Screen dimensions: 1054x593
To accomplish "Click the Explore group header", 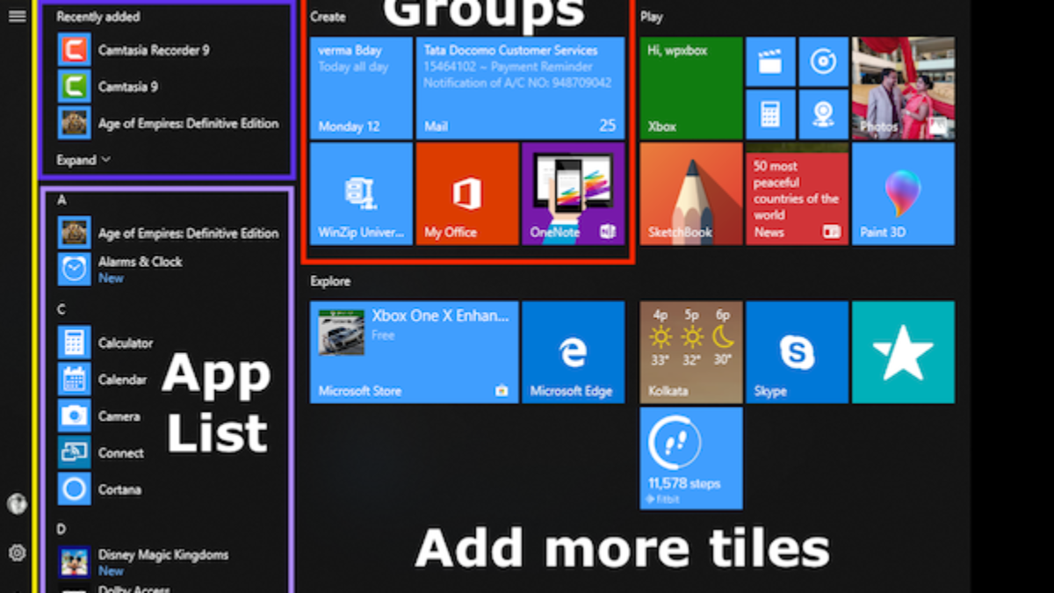I will pos(330,281).
